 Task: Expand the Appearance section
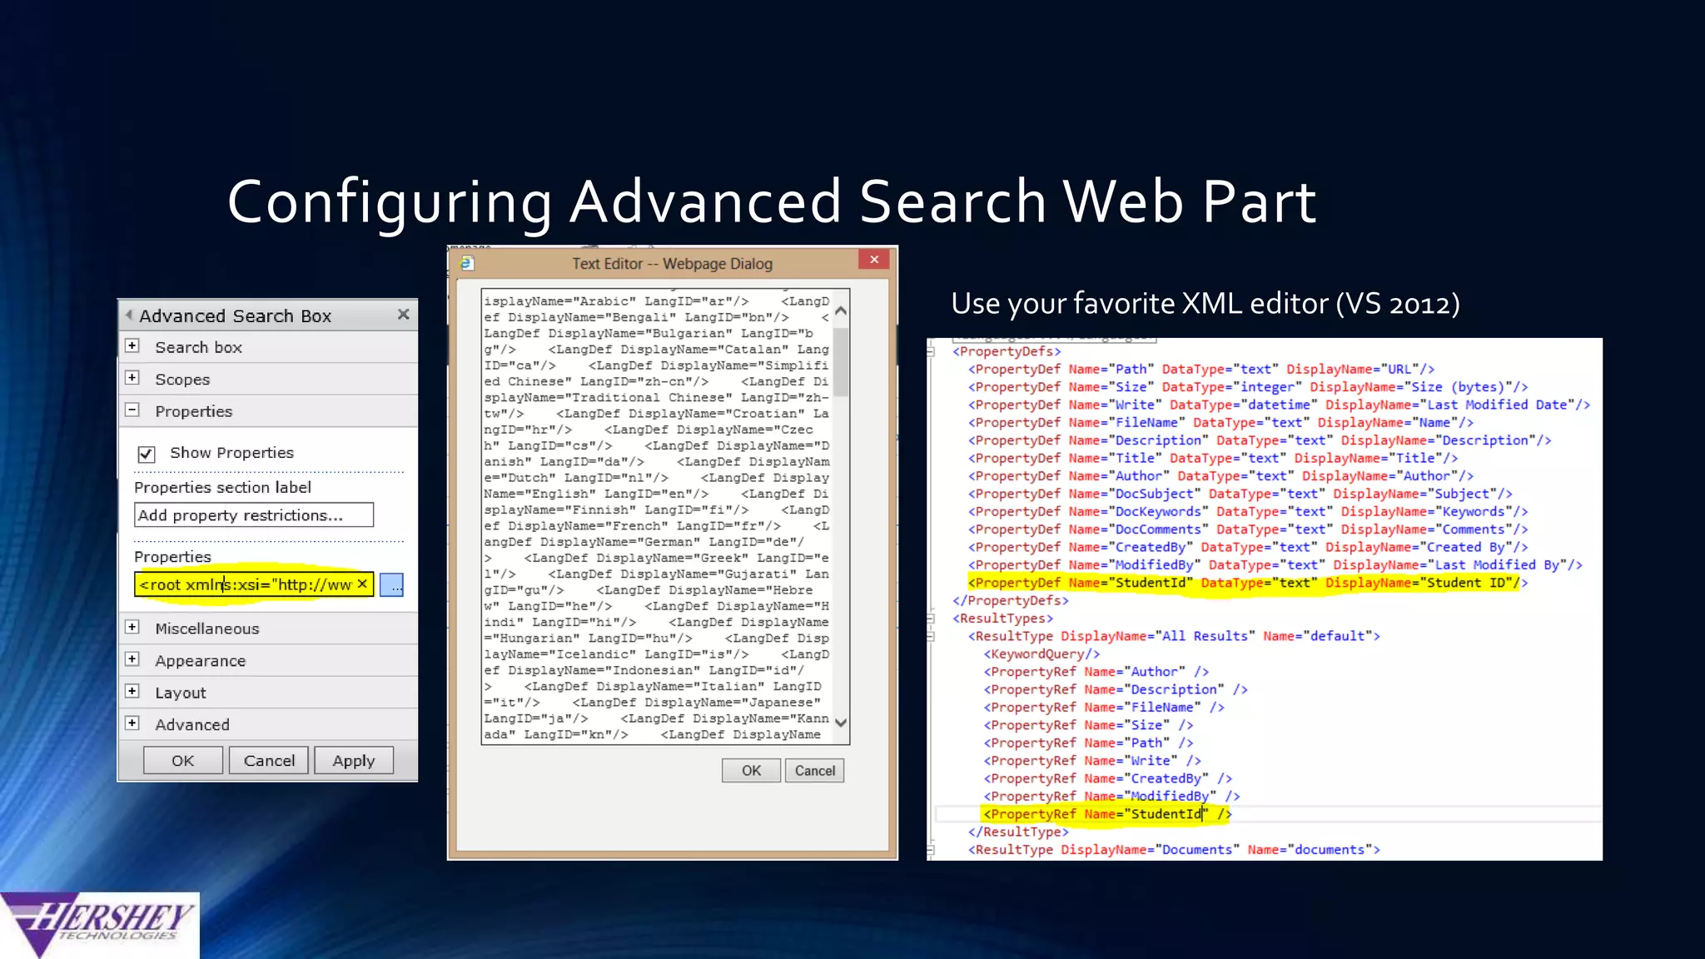pyautogui.click(x=132, y=660)
